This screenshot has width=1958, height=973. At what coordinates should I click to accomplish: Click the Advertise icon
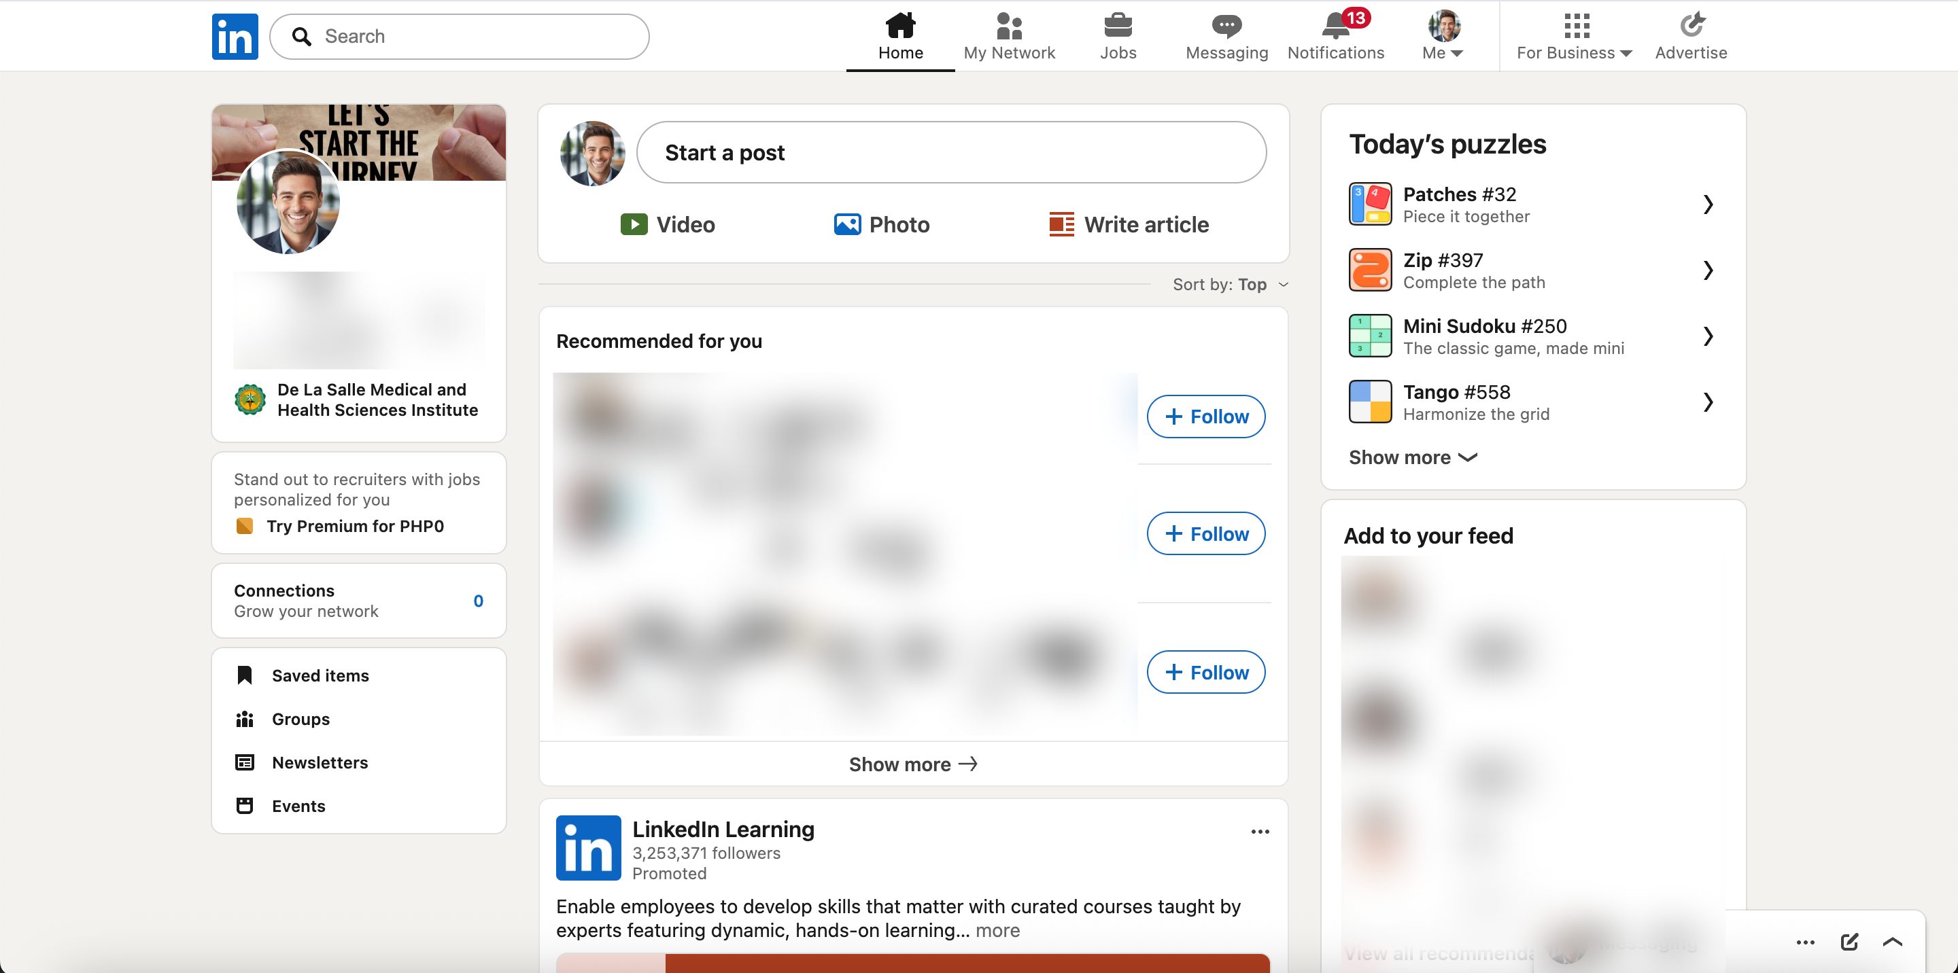tap(1691, 26)
